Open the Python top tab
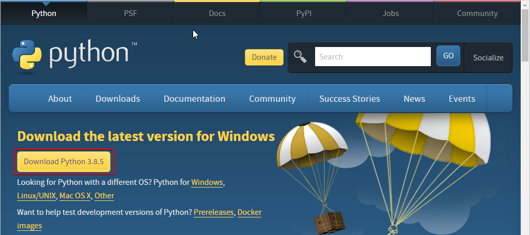Image resolution: width=530 pixels, height=235 pixels. coord(44,13)
